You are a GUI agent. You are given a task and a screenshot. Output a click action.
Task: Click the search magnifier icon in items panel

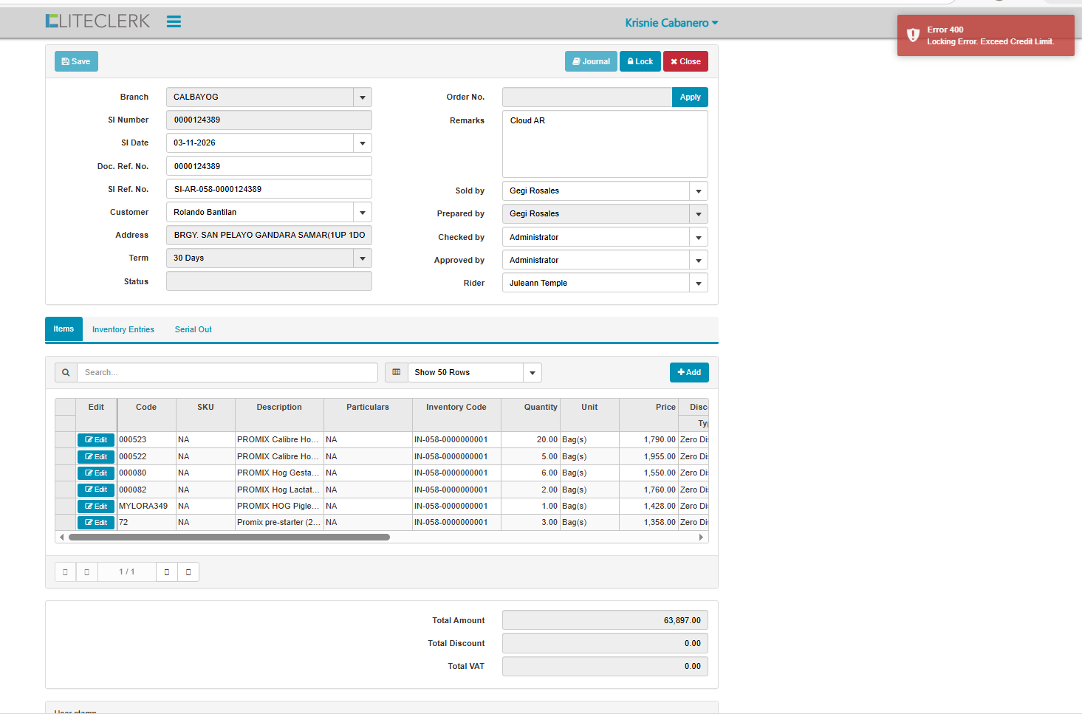click(x=66, y=373)
